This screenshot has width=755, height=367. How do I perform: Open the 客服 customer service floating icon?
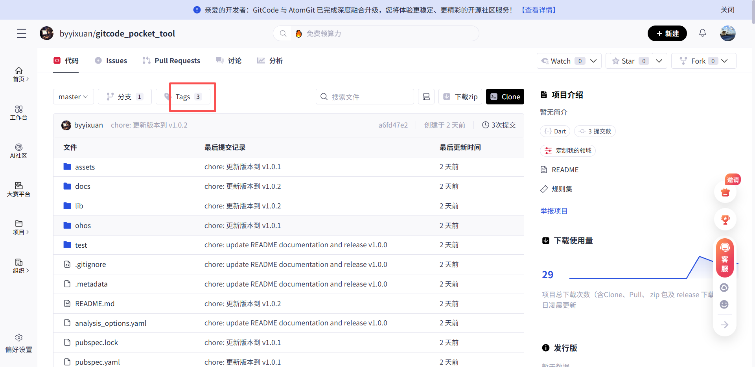[725, 257]
